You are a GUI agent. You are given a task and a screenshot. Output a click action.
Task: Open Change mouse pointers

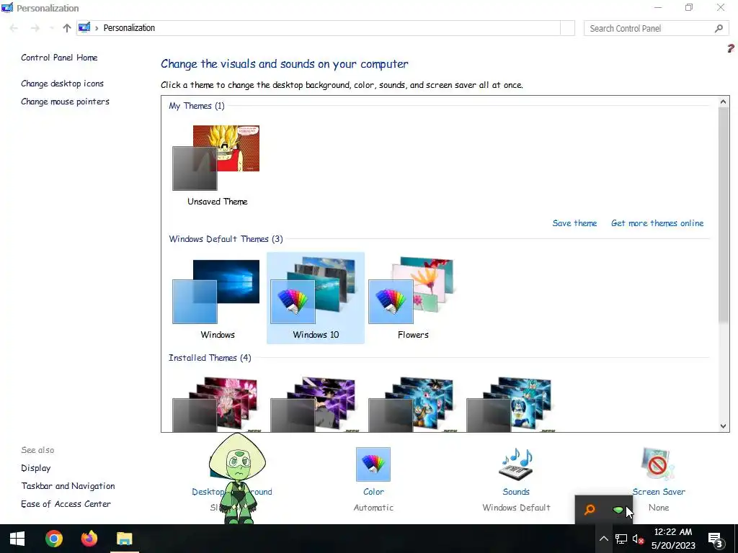click(65, 102)
